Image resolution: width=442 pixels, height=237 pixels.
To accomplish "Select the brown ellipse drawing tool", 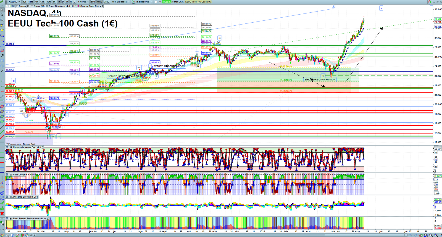I will pos(2,112).
